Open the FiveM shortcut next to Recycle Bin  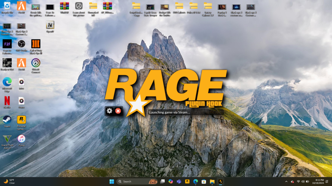click(x=21, y=8)
